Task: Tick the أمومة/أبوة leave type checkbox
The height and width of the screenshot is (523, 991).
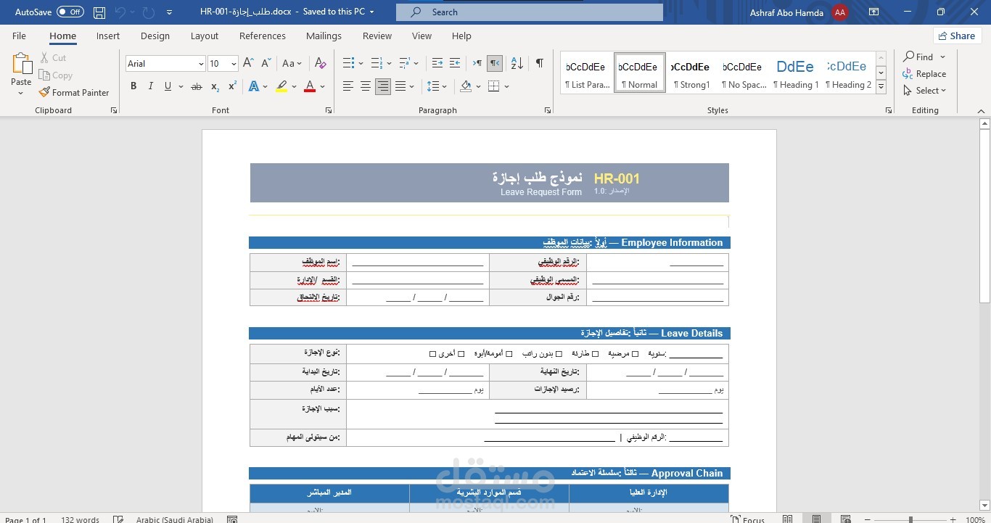Action: click(x=509, y=354)
